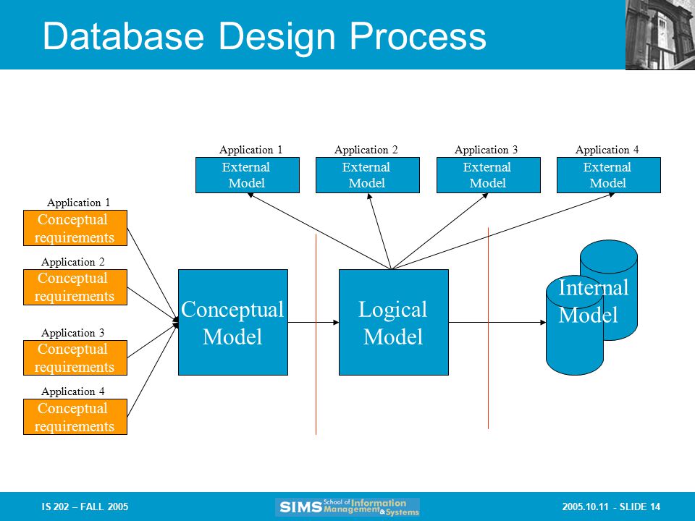Screen dimensions: 695x521
Task: Click Application 1's External Model box
Action: coord(248,175)
